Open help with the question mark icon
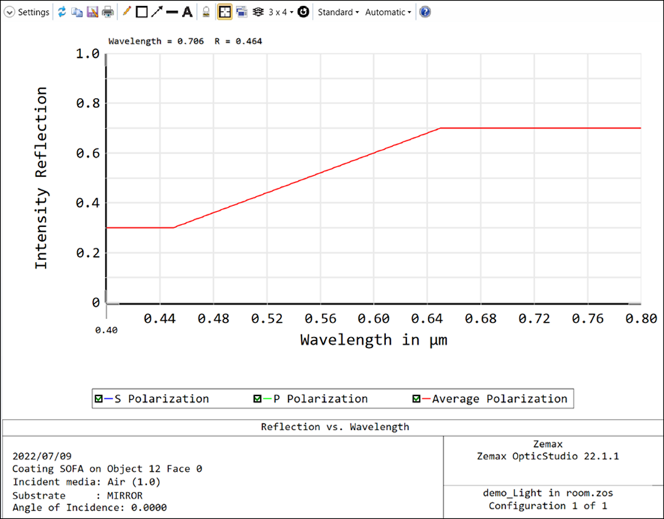The width and height of the screenshot is (664, 519). coord(425,12)
